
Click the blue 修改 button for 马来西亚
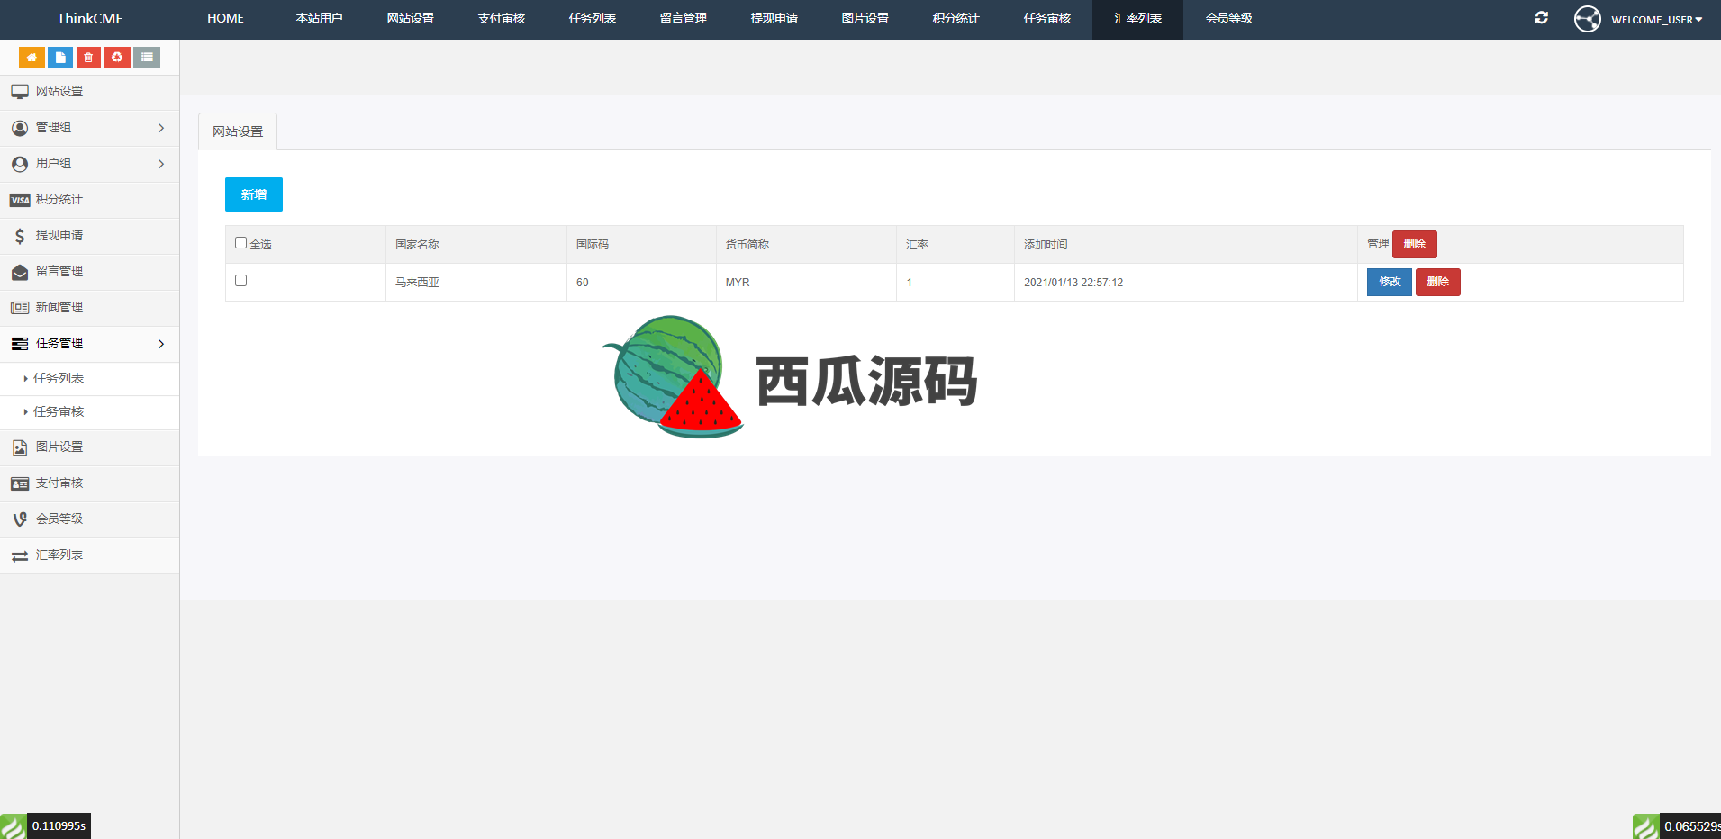pyautogui.click(x=1390, y=282)
